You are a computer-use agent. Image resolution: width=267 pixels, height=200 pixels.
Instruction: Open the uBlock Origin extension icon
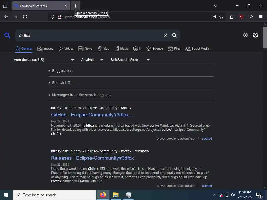(241, 17)
